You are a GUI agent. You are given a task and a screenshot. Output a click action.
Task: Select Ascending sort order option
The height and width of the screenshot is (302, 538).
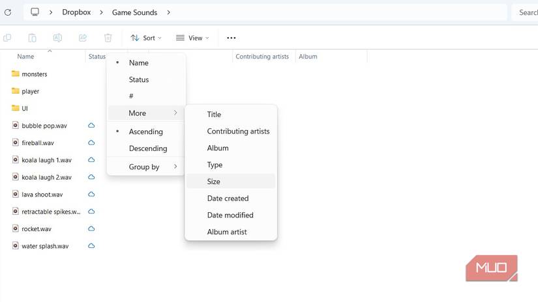coord(146,131)
